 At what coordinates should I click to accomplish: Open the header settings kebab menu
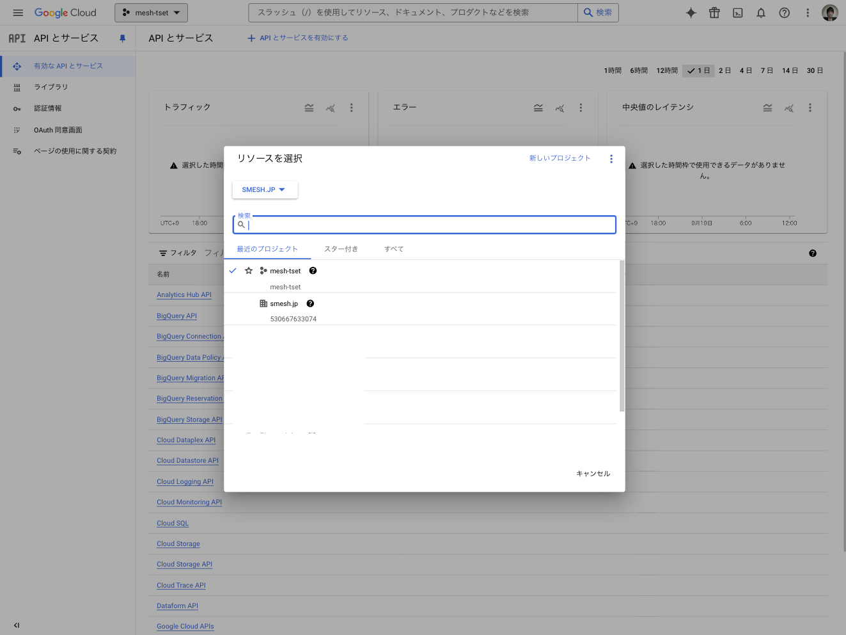[x=808, y=13]
